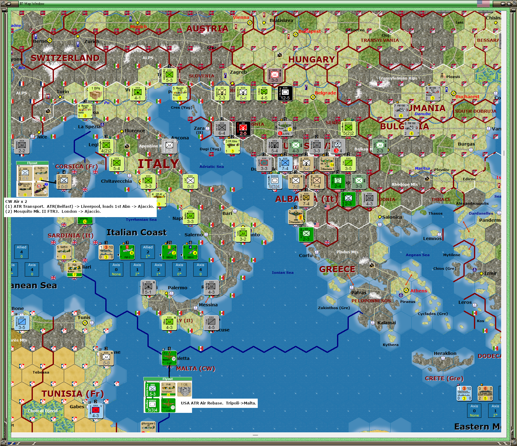
Task: Select the SBD-5 bomber counter
Action: pyautogui.click(x=190, y=252)
